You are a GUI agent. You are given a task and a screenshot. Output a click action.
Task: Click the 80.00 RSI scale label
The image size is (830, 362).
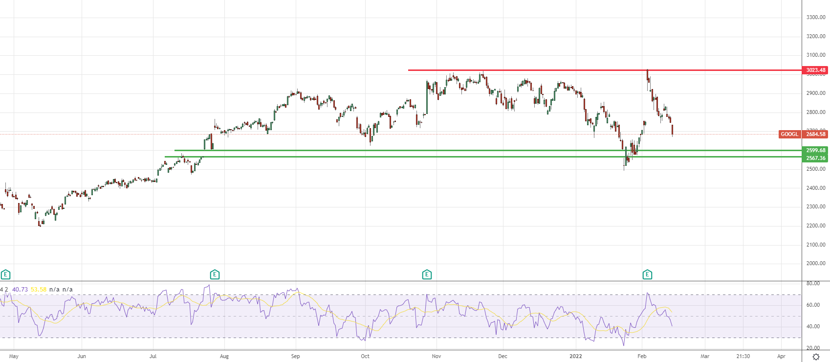[x=813, y=283]
